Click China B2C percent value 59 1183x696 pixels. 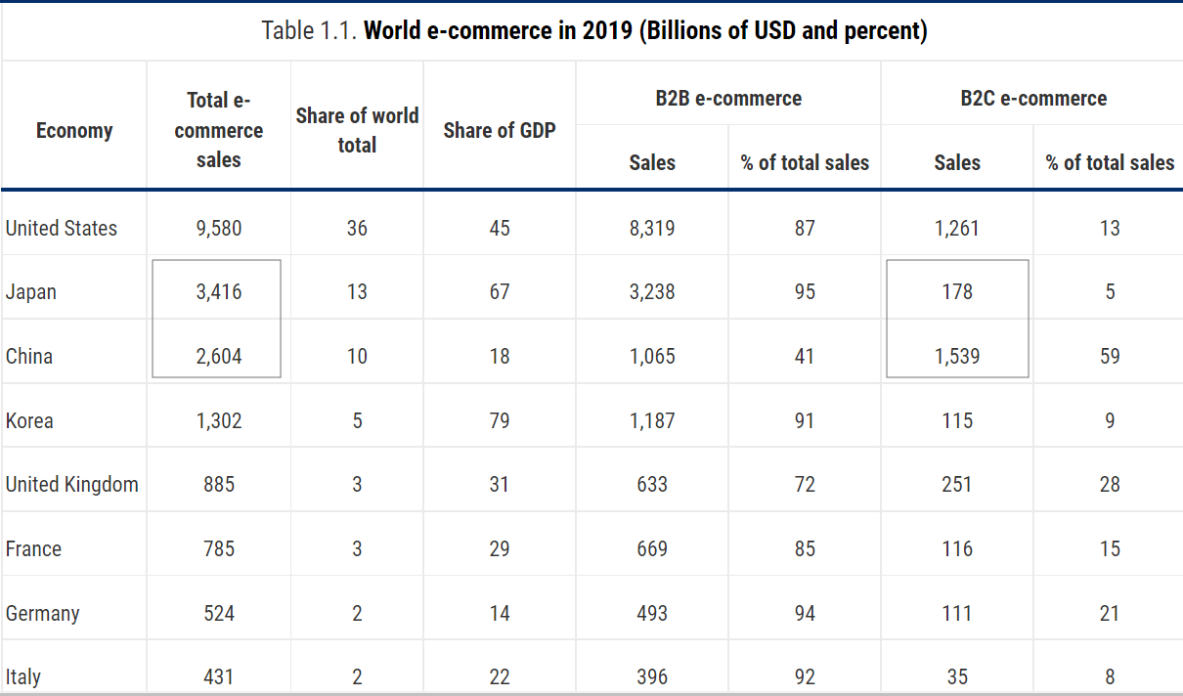pos(1110,357)
